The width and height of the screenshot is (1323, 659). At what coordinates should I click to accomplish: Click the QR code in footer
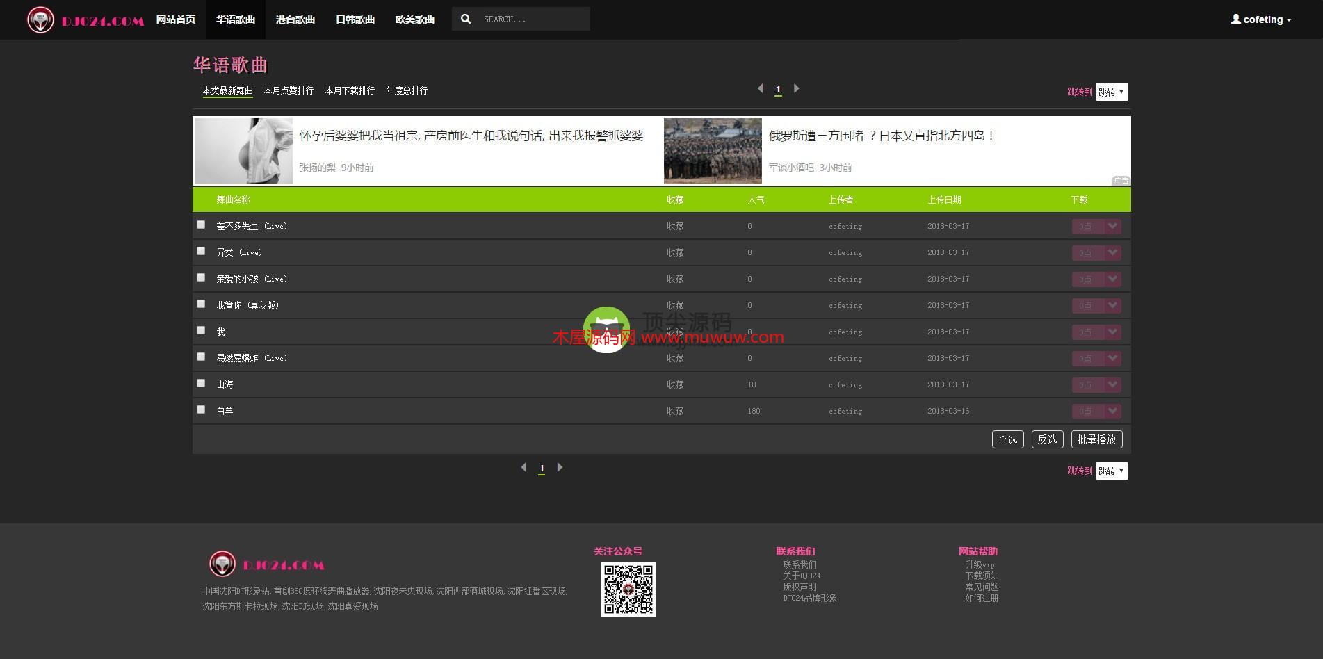click(x=628, y=589)
